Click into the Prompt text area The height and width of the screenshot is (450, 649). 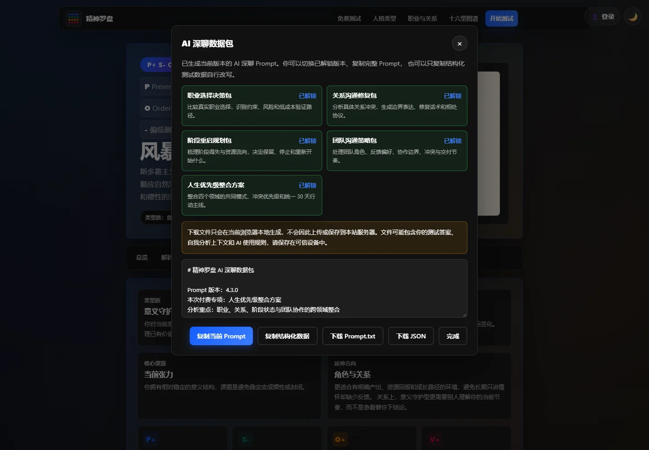324,288
